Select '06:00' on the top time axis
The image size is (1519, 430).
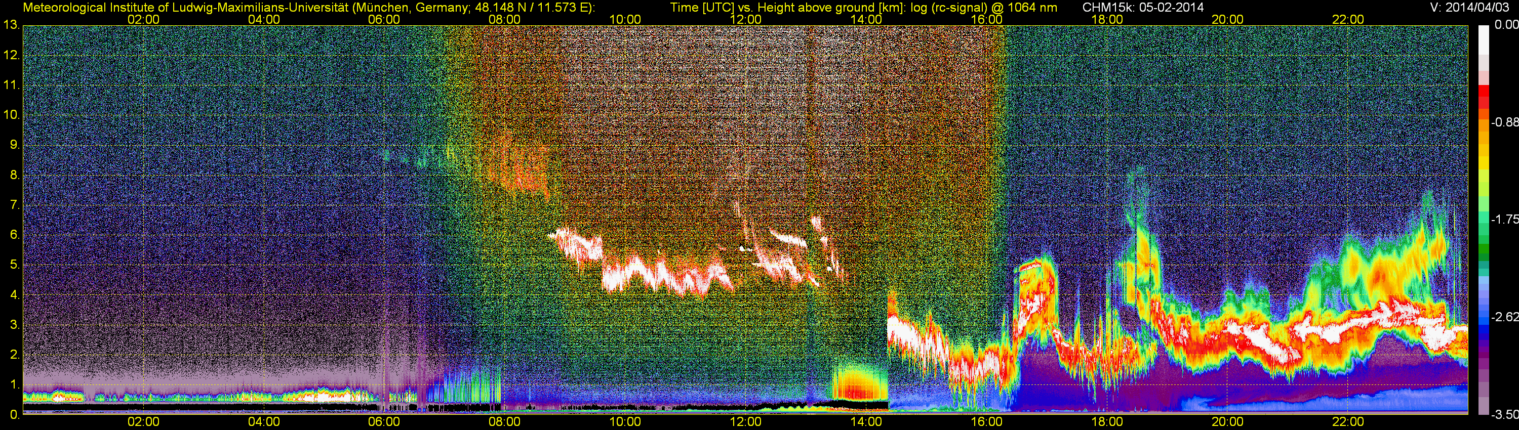tap(384, 19)
